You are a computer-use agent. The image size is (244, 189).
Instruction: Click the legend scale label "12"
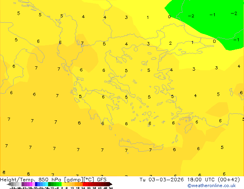(72, 188)
